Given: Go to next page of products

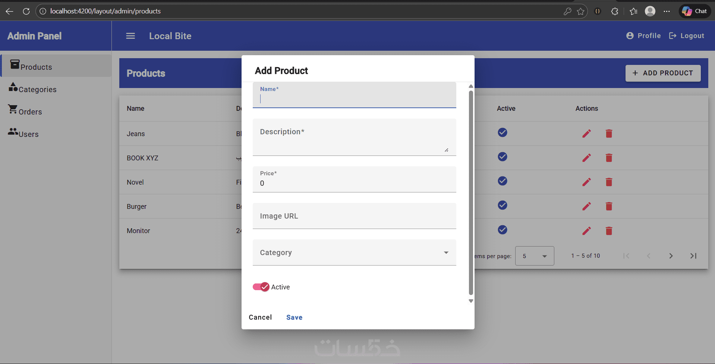Looking at the screenshot, I should tap(671, 256).
